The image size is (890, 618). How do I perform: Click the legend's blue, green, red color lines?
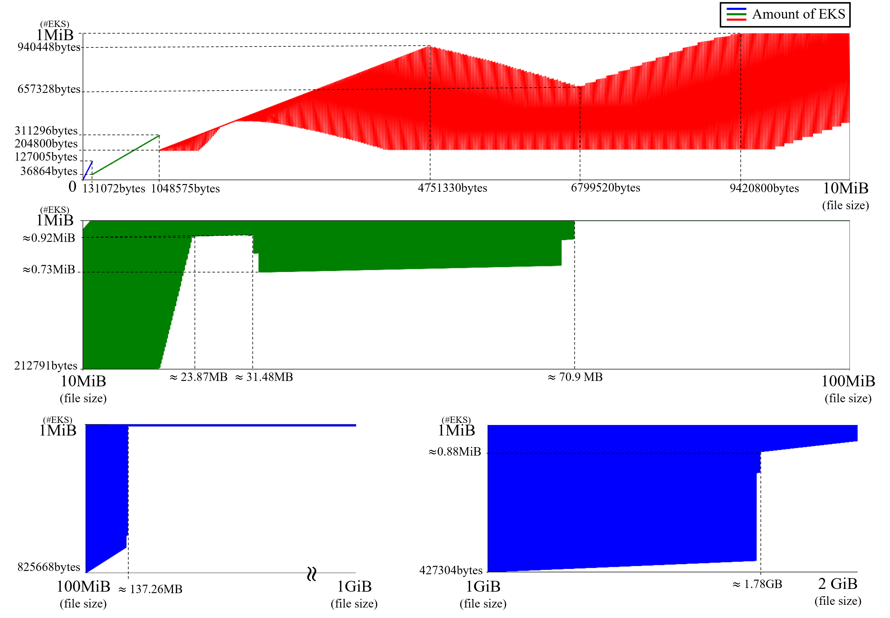tap(736, 14)
